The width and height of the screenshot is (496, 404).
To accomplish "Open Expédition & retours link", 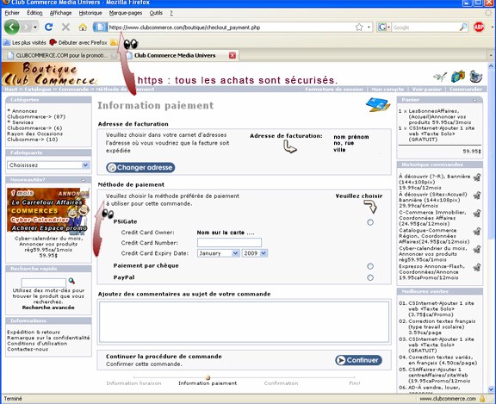I will tap(34, 333).
